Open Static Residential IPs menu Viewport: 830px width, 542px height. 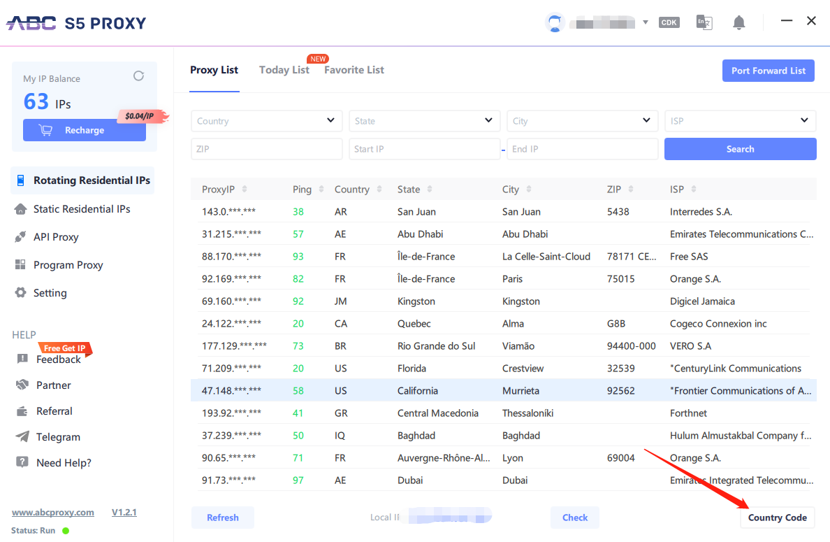[x=82, y=208]
